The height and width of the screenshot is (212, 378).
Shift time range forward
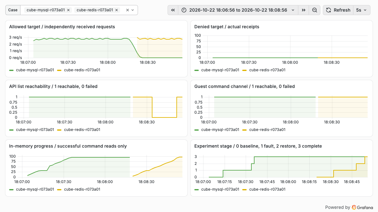tap(303, 10)
